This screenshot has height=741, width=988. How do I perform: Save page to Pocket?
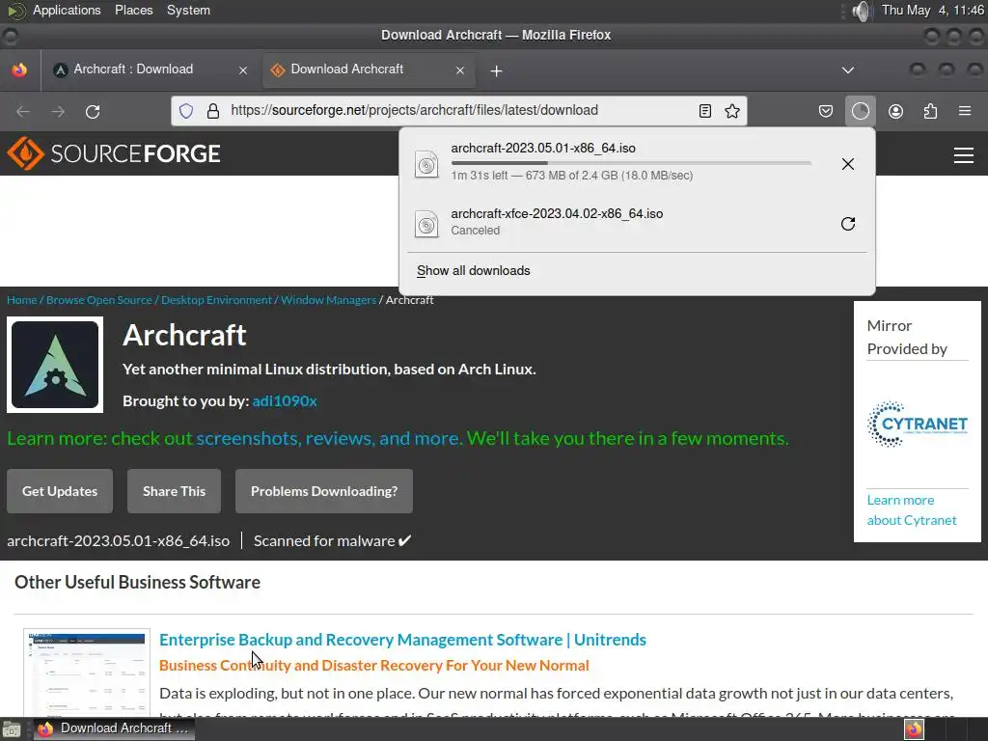pyautogui.click(x=826, y=112)
